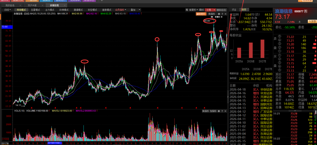Expand the arrow beside the 交易 button
The height and width of the screenshot is (145, 317).
[214, 10]
